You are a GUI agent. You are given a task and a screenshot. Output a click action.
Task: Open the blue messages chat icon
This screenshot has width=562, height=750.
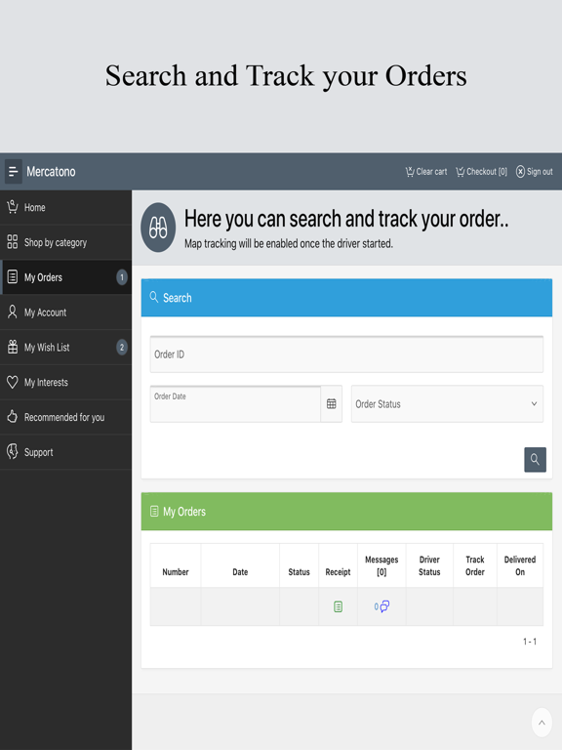click(384, 606)
